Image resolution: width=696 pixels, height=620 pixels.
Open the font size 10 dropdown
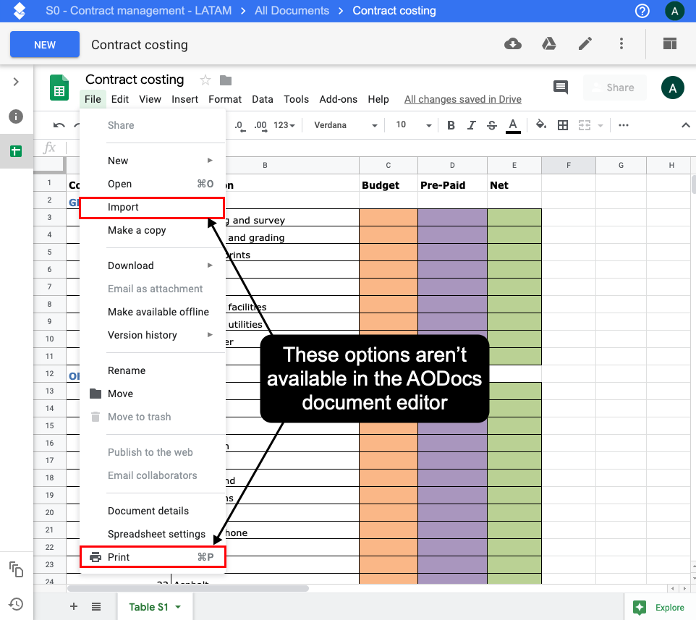tap(413, 125)
